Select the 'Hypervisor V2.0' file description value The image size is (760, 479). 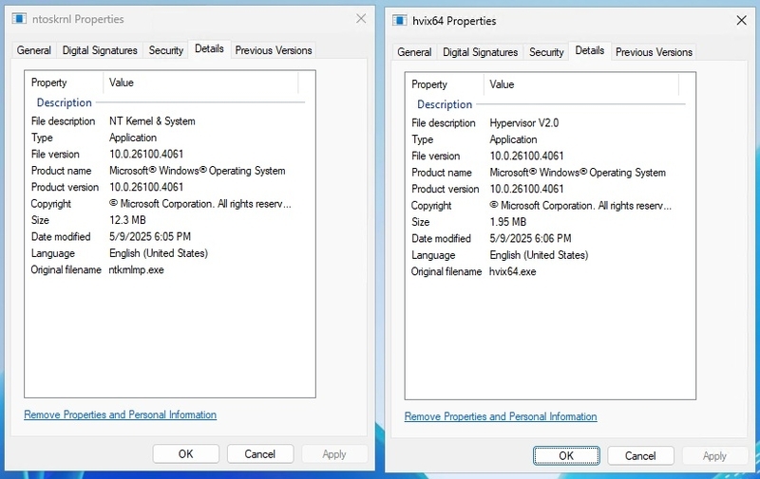click(524, 123)
